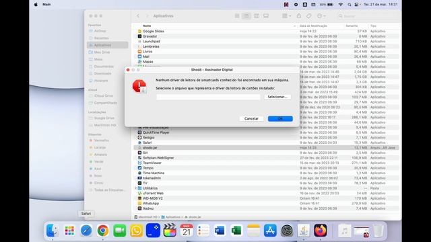Focus the driver file path field
The height and width of the screenshot is (242, 431).
coord(208,97)
